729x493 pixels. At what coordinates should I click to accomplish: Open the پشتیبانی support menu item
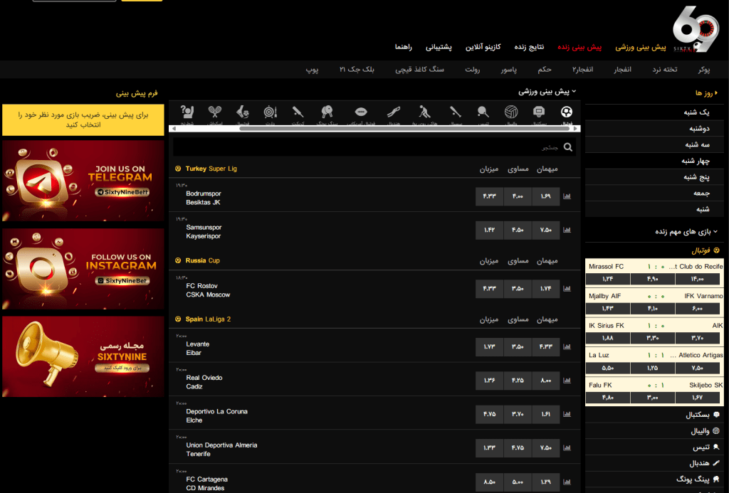point(439,47)
